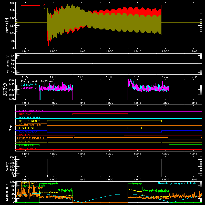Click 'Absolute geomagnetic latitude' legend text
The image size is (205, 205).
tap(177, 183)
